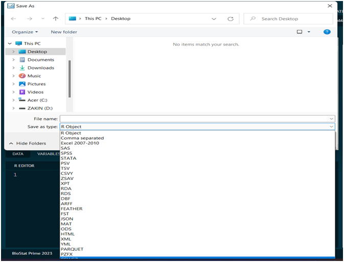Close the Save As dialog
This screenshot has height=262, width=344.
[330, 6]
